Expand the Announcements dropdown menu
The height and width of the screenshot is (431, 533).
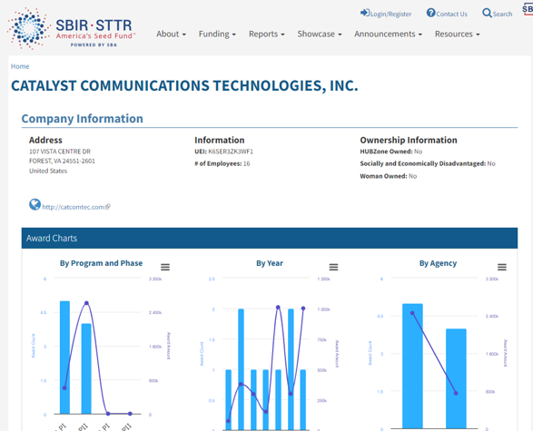coord(388,34)
